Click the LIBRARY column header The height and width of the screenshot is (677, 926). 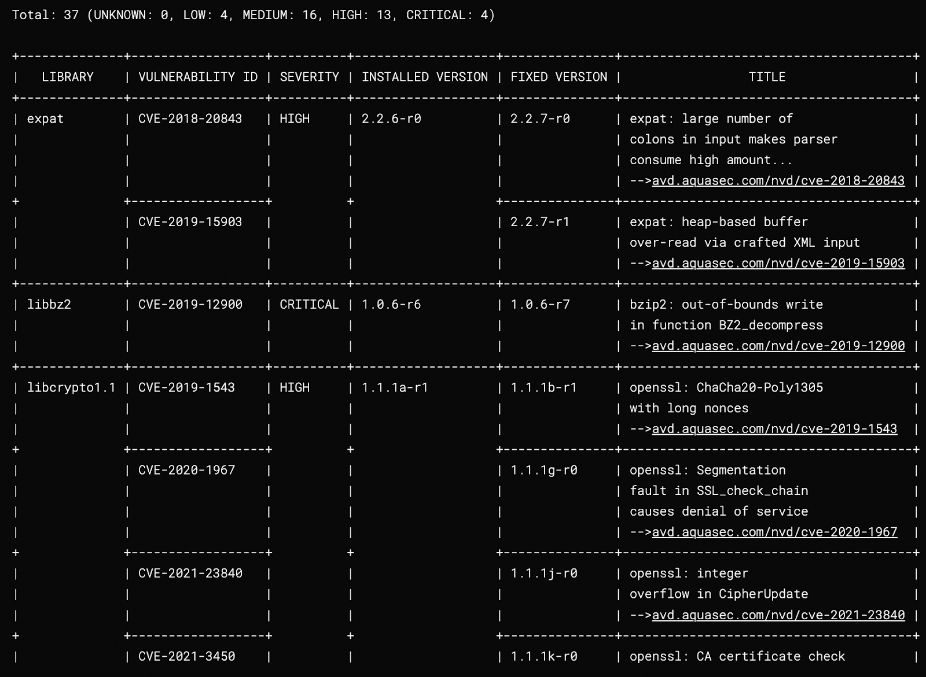(67, 77)
